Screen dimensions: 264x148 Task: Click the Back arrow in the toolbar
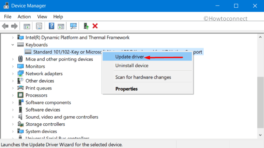[5, 26]
